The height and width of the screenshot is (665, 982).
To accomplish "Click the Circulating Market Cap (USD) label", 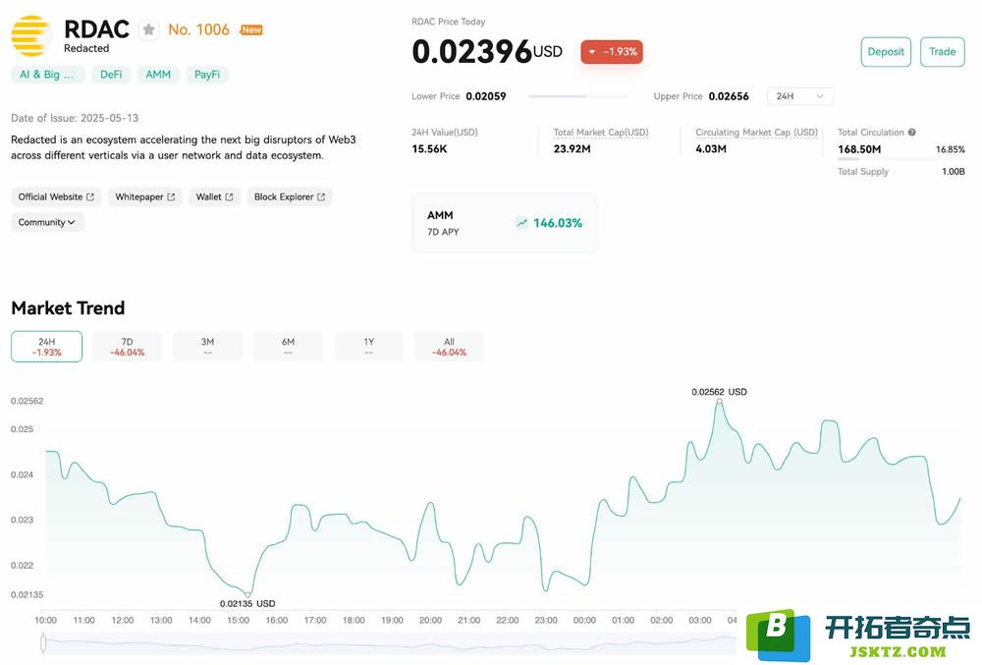I will (756, 133).
